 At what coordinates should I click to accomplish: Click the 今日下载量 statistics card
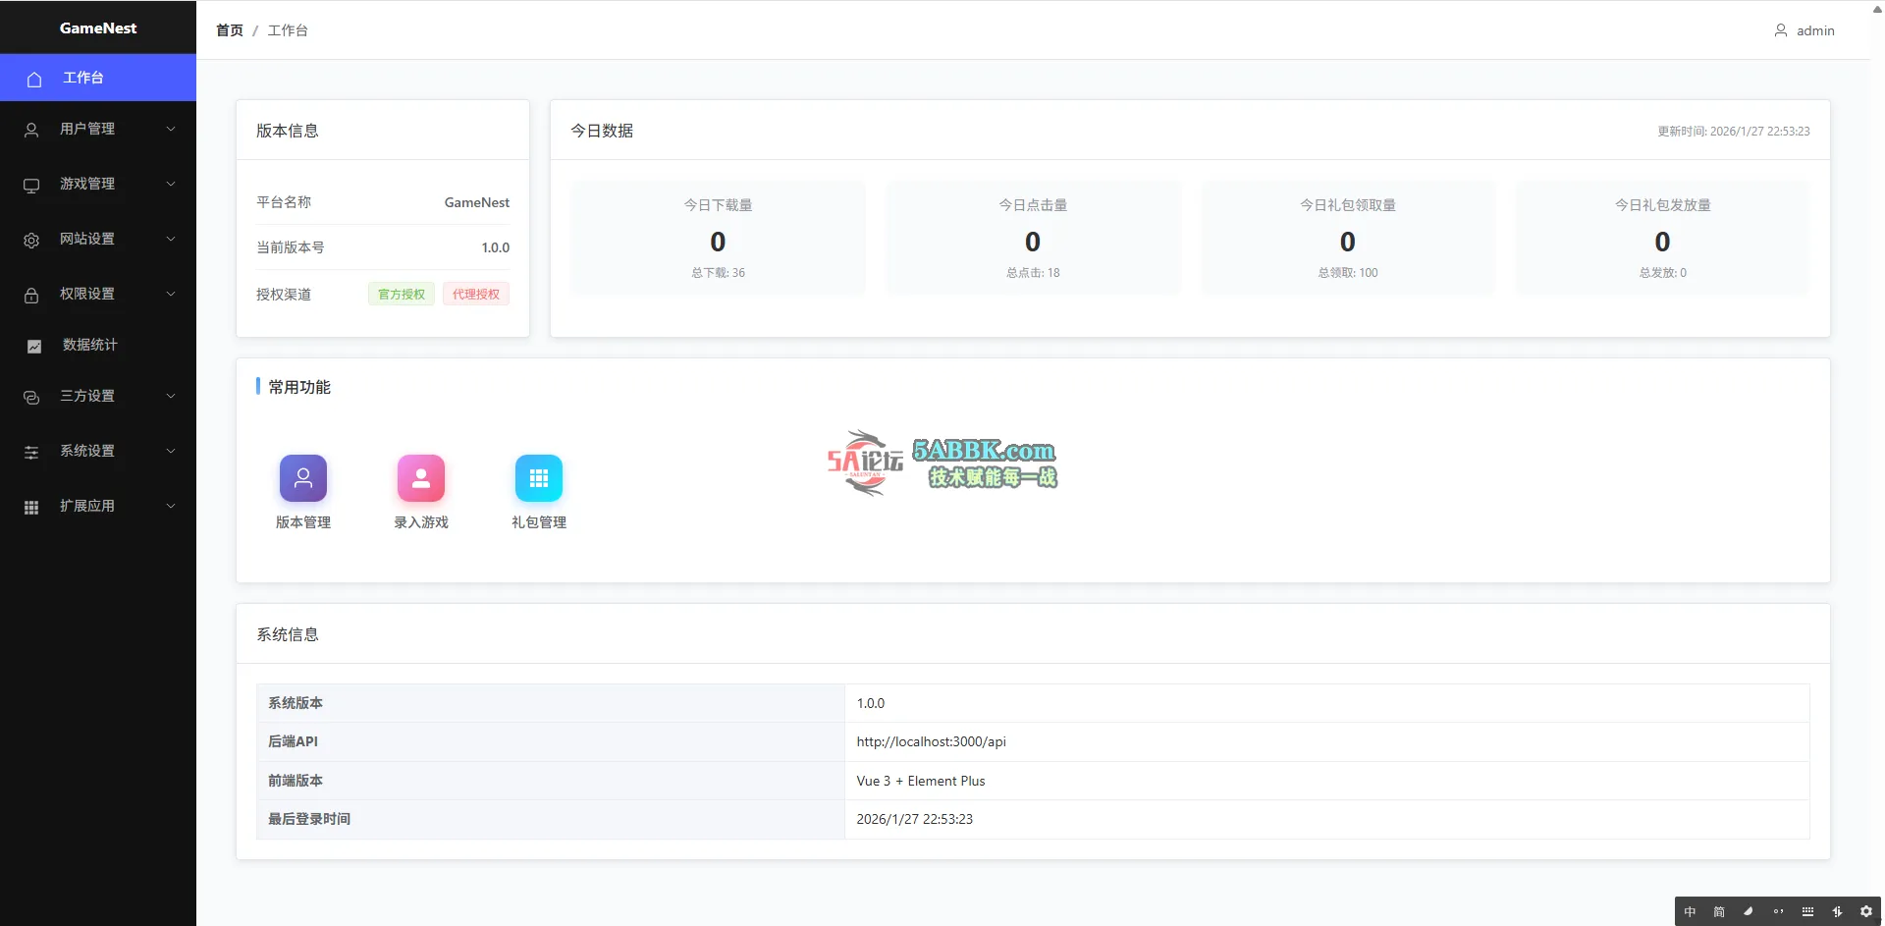point(718,238)
